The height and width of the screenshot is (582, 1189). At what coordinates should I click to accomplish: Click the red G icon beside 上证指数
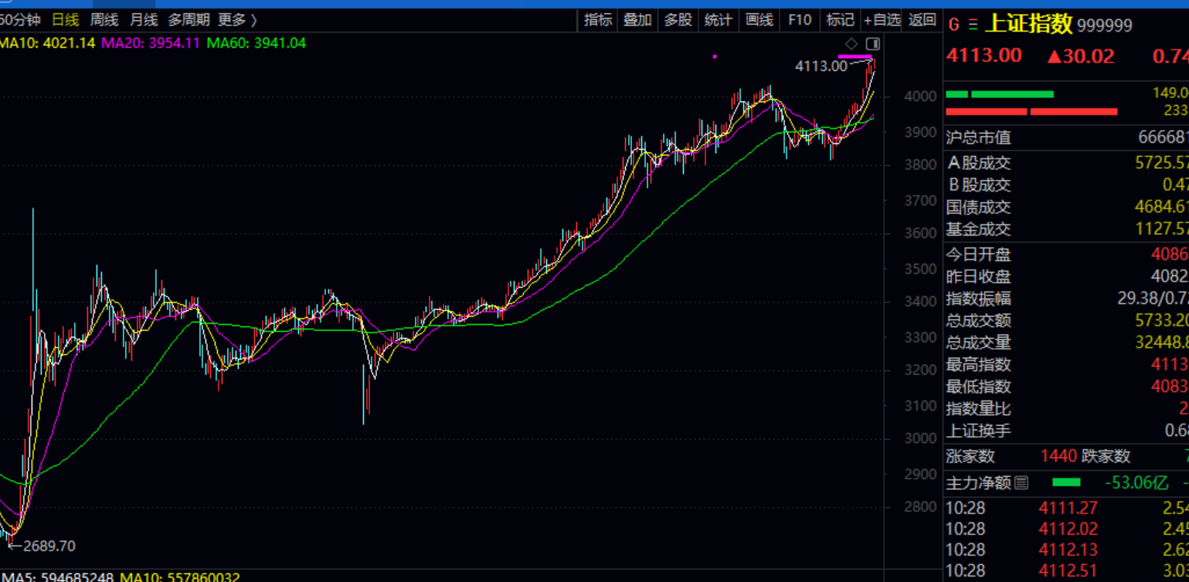[954, 25]
